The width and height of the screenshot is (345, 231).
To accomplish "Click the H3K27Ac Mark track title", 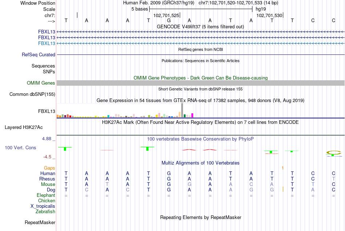I will pyautogui.click(x=200, y=122).
